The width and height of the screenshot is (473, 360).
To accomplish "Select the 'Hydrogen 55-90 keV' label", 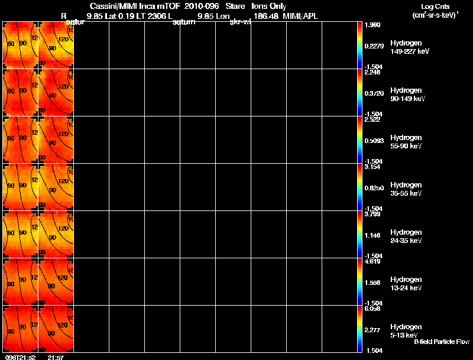I will pyautogui.click(x=406, y=142).
